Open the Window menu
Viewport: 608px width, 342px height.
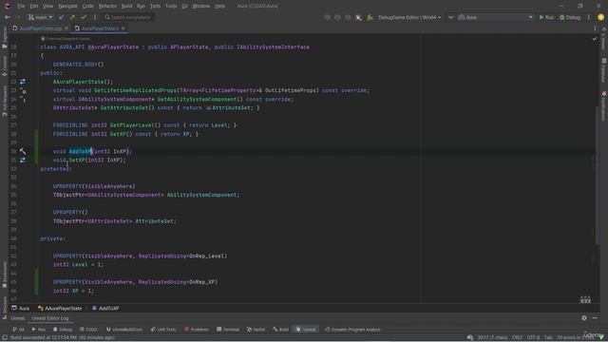[x=201, y=6]
